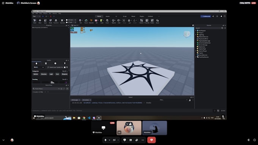Select the Weapons category chip
The height and width of the screenshot is (145, 258).
click(x=64, y=74)
